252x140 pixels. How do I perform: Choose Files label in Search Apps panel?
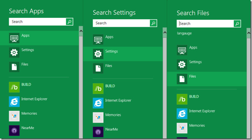25,64
